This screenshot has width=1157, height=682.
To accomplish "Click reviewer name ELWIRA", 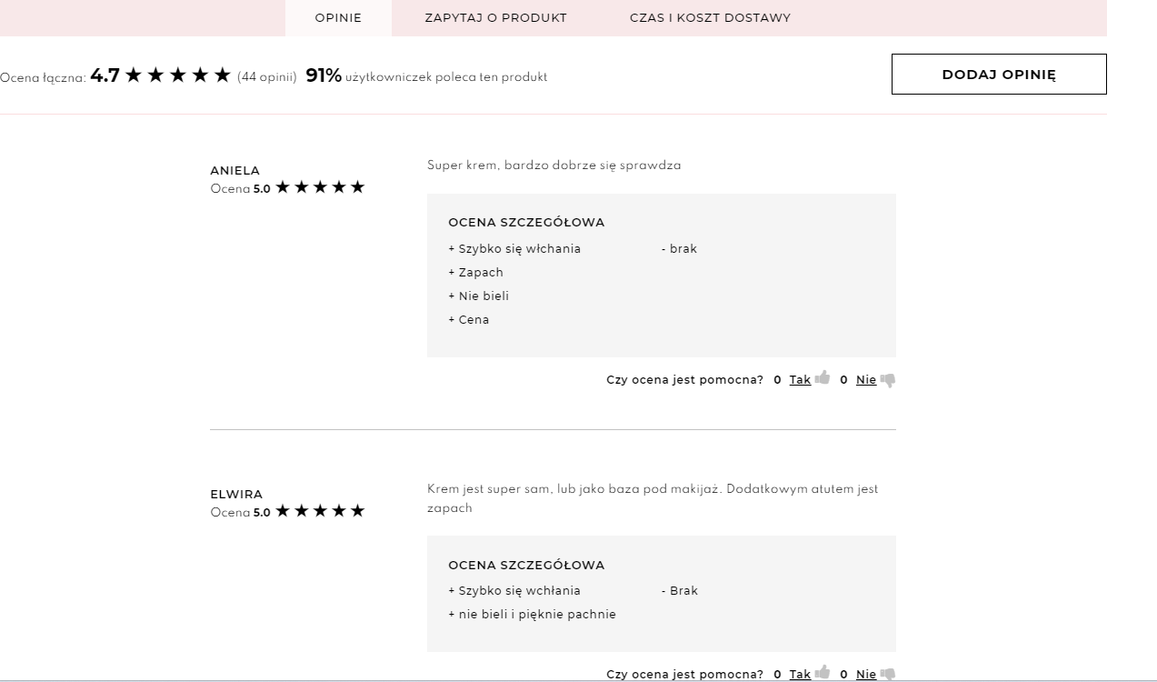I will pyautogui.click(x=236, y=494).
